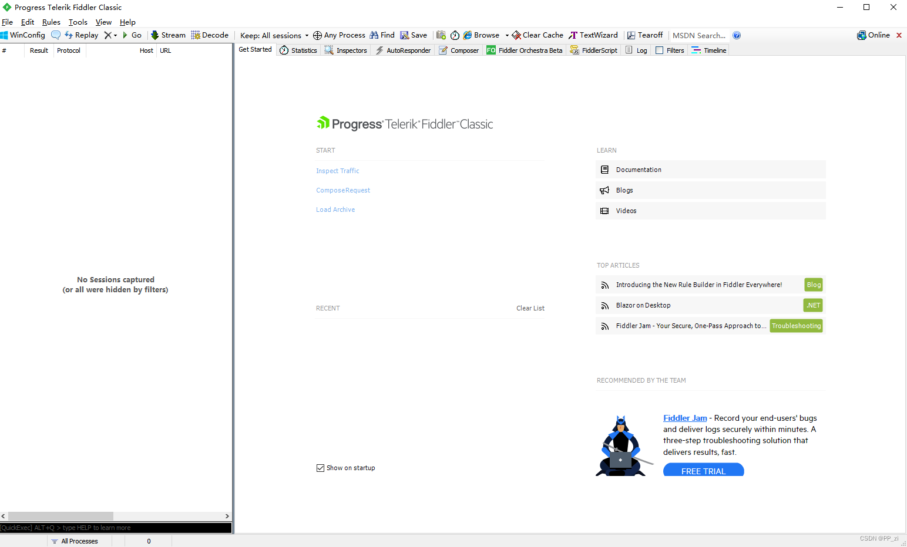Click the Any Process target picker
Screen dimensions: 907x547
point(339,35)
